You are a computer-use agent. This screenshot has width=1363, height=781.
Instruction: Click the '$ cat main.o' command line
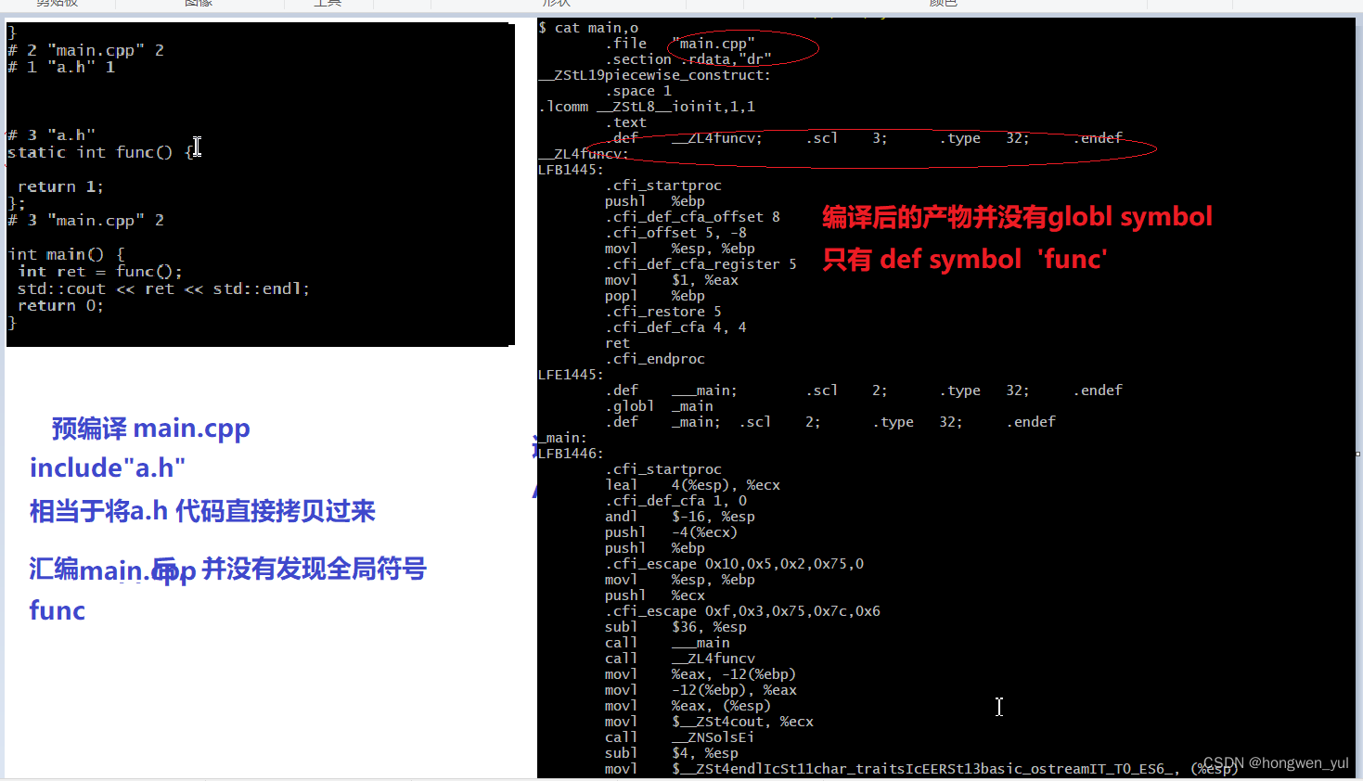coord(588,28)
